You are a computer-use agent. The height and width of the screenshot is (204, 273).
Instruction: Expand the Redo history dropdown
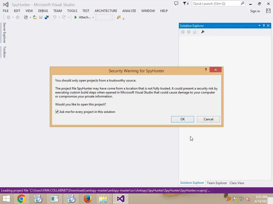69,17
